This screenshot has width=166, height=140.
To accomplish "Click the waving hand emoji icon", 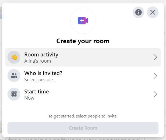I will point(14,57).
